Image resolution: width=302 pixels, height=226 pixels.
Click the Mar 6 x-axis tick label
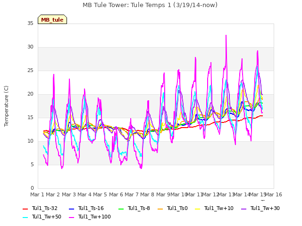click(116, 194)
